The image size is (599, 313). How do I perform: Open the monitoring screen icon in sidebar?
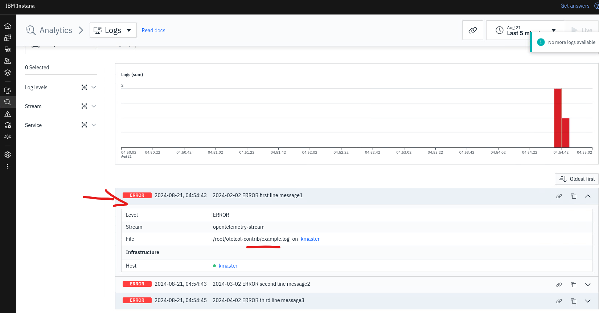click(x=8, y=90)
